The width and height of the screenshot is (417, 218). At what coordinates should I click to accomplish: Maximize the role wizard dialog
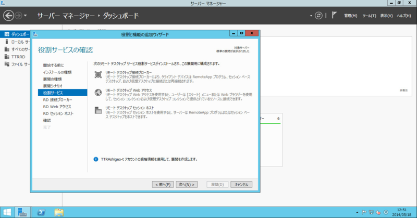click(x=241, y=33)
